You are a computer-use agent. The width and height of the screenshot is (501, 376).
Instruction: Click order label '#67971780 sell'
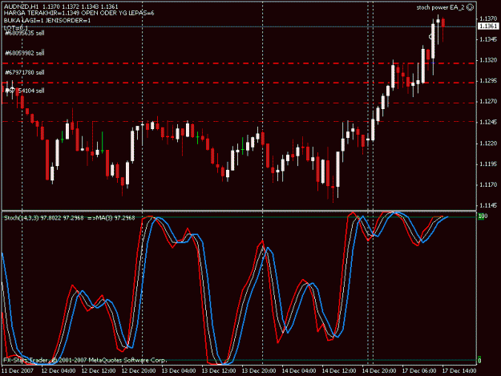(x=25, y=72)
